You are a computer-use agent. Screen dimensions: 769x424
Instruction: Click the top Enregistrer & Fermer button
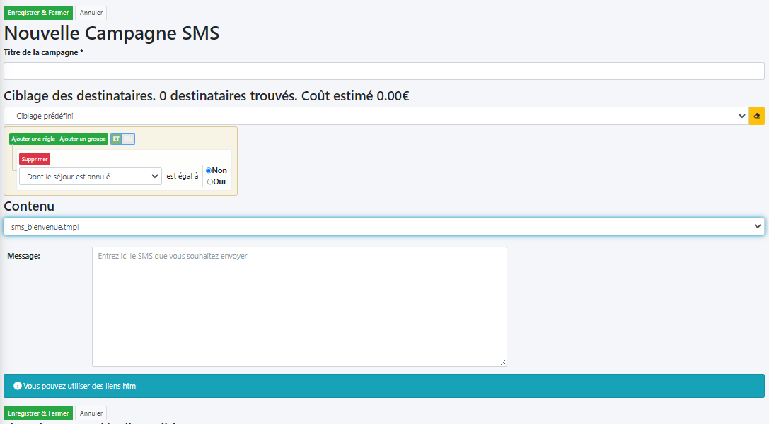point(38,13)
